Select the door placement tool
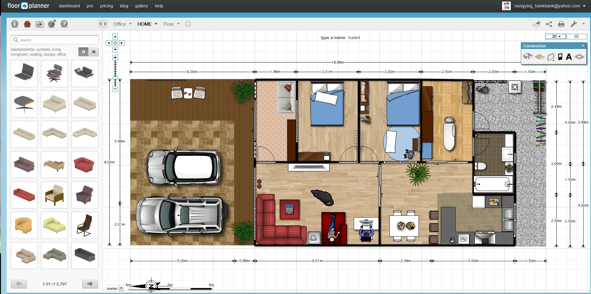 [560, 57]
